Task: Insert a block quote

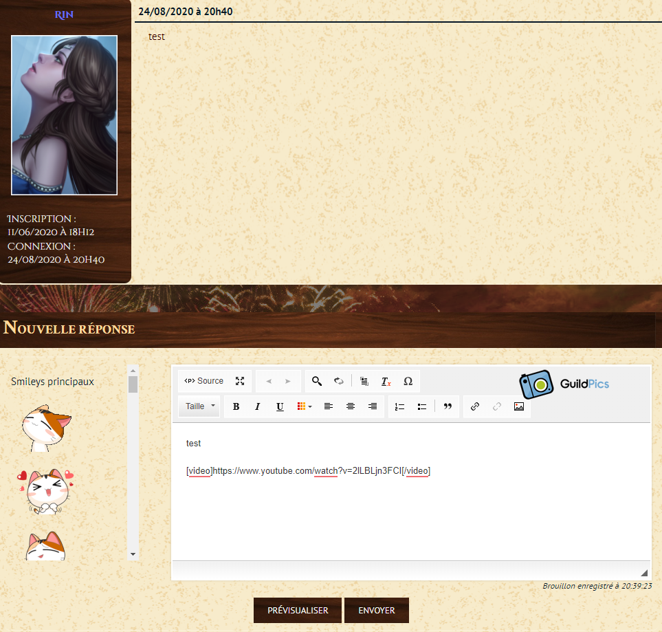Action: [x=448, y=406]
